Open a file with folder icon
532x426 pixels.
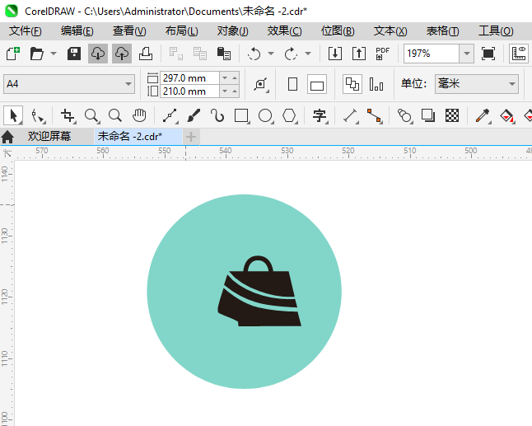coord(36,54)
